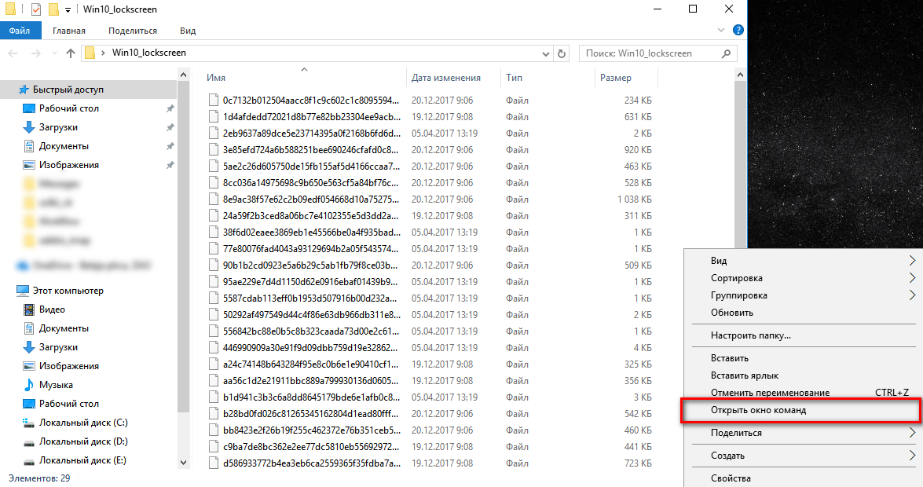Switch to the Вид ribbon tab

(188, 31)
